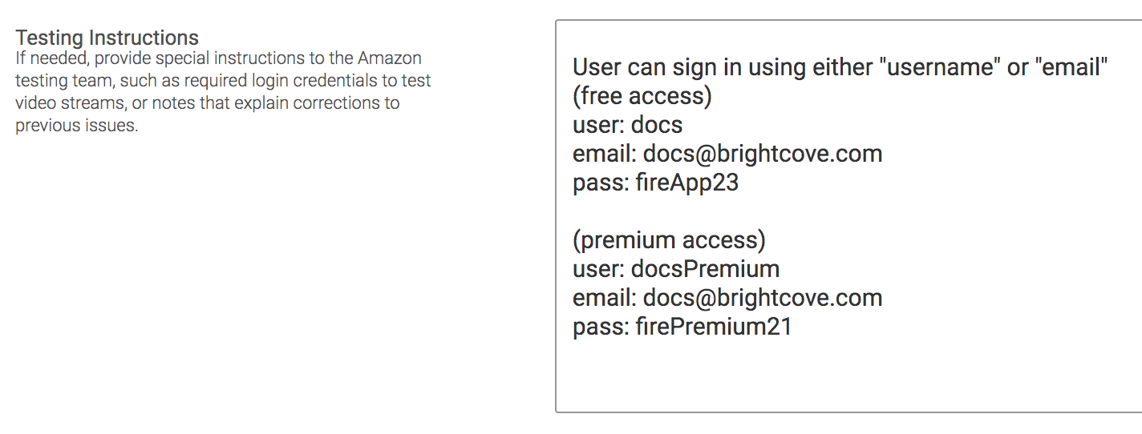Place cursor on "pass: fireApp23"
Viewport: 1142px width, 434px height.
coord(655,183)
